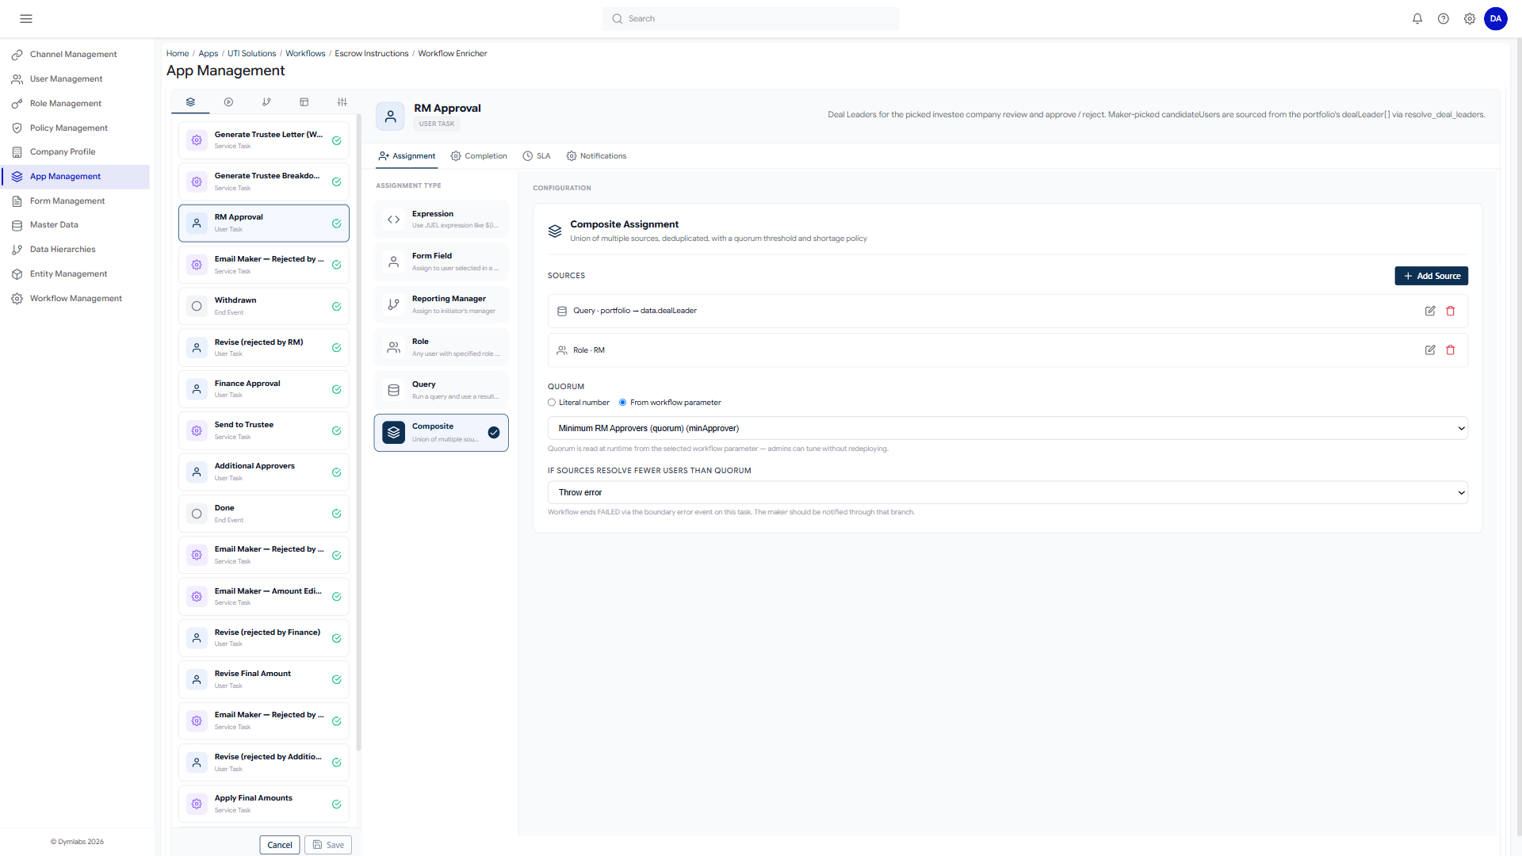Click the task list scrollbar
The width and height of the screenshot is (1522, 856).
(x=359, y=432)
